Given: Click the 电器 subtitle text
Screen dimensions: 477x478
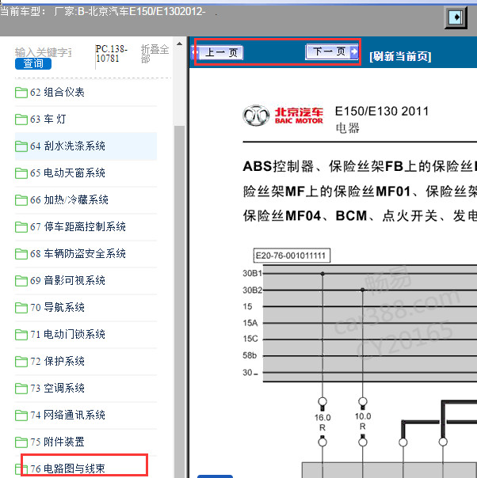Looking at the screenshot, I should pyautogui.click(x=348, y=128).
